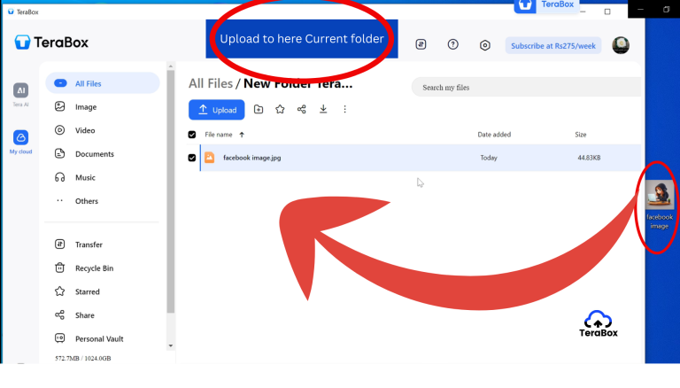Select the facebook image desktop file thumbnail

pos(660,195)
